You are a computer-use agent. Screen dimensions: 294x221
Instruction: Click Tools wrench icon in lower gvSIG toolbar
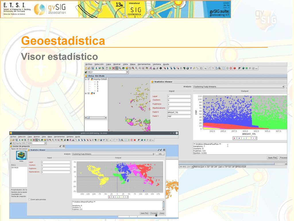point(139,140)
